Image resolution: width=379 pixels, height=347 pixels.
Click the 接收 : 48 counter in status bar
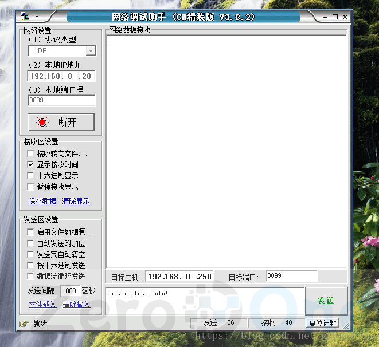(x=276, y=322)
